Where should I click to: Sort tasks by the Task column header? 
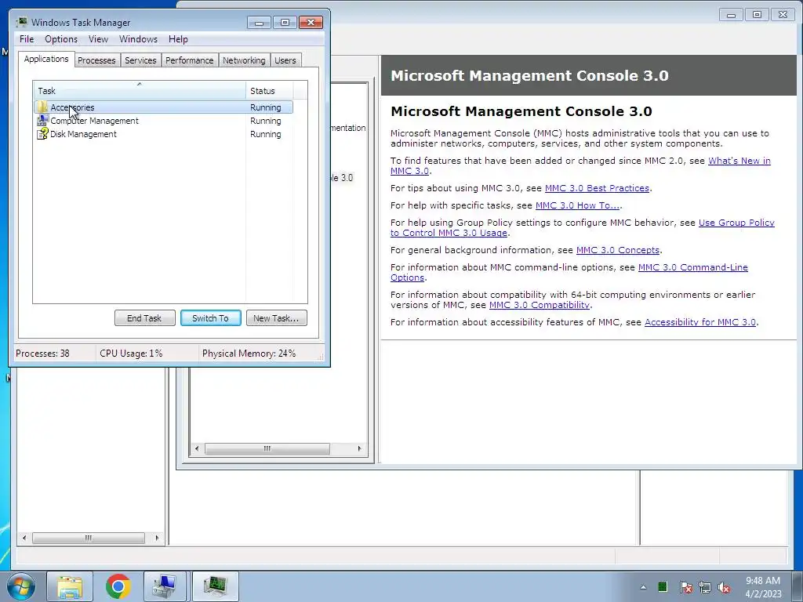coord(140,91)
